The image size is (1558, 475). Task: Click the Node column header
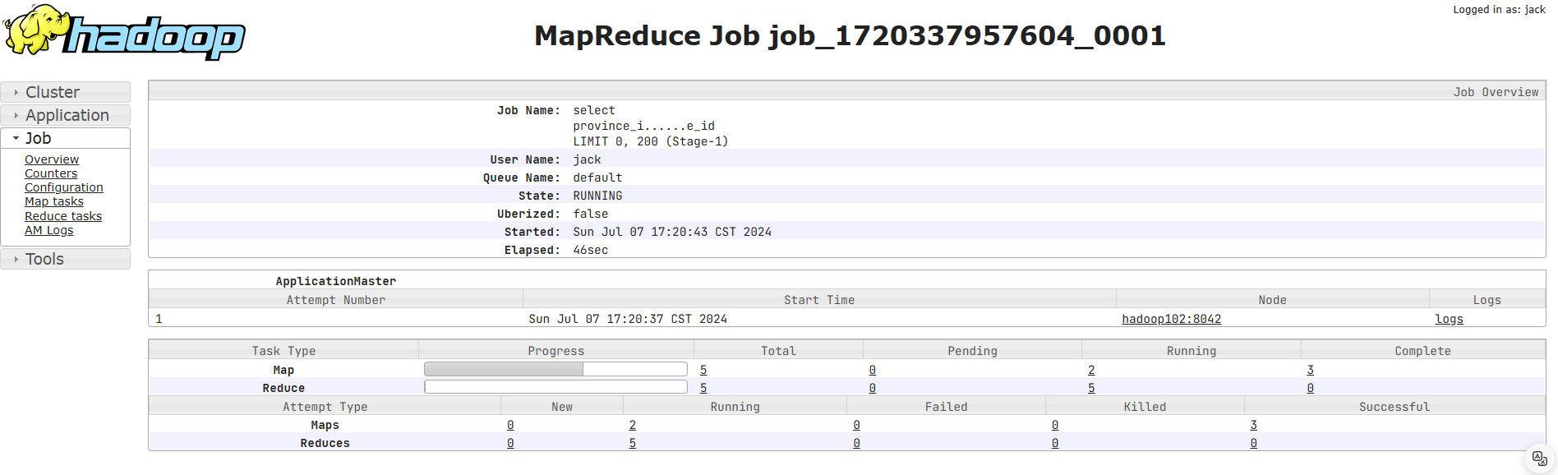pyautogui.click(x=1272, y=300)
